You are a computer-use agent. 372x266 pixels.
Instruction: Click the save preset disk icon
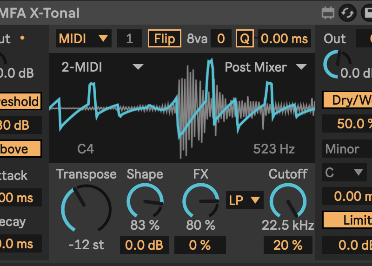367,13
